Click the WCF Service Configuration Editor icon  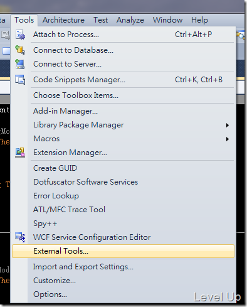(x=20, y=237)
